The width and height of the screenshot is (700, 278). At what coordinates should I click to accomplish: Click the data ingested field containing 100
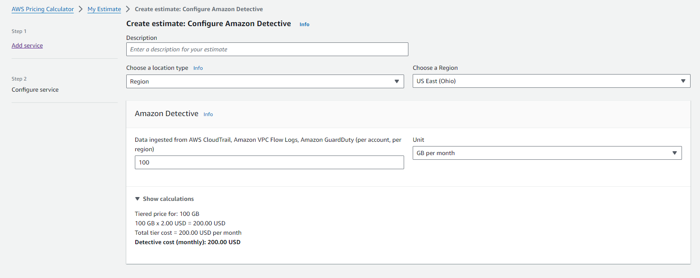click(x=269, y=162)
